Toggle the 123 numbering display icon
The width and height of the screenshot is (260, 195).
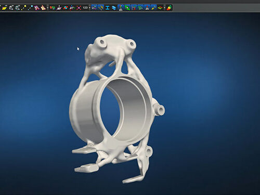(x=85, y=8)
